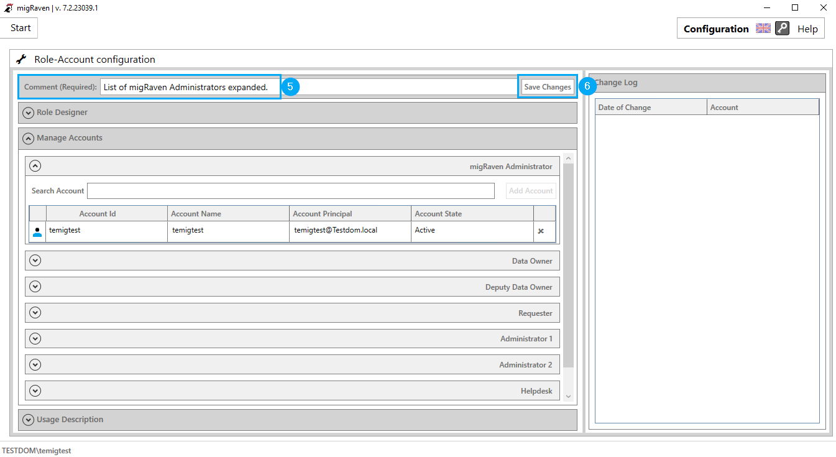Sort by the Account Principal column header
The height and width of the screenshot is (457, 836).
(351, 214)
